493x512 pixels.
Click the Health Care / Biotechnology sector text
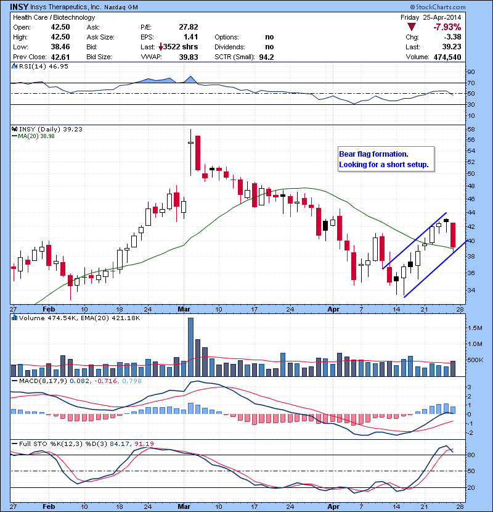(54, 17)
